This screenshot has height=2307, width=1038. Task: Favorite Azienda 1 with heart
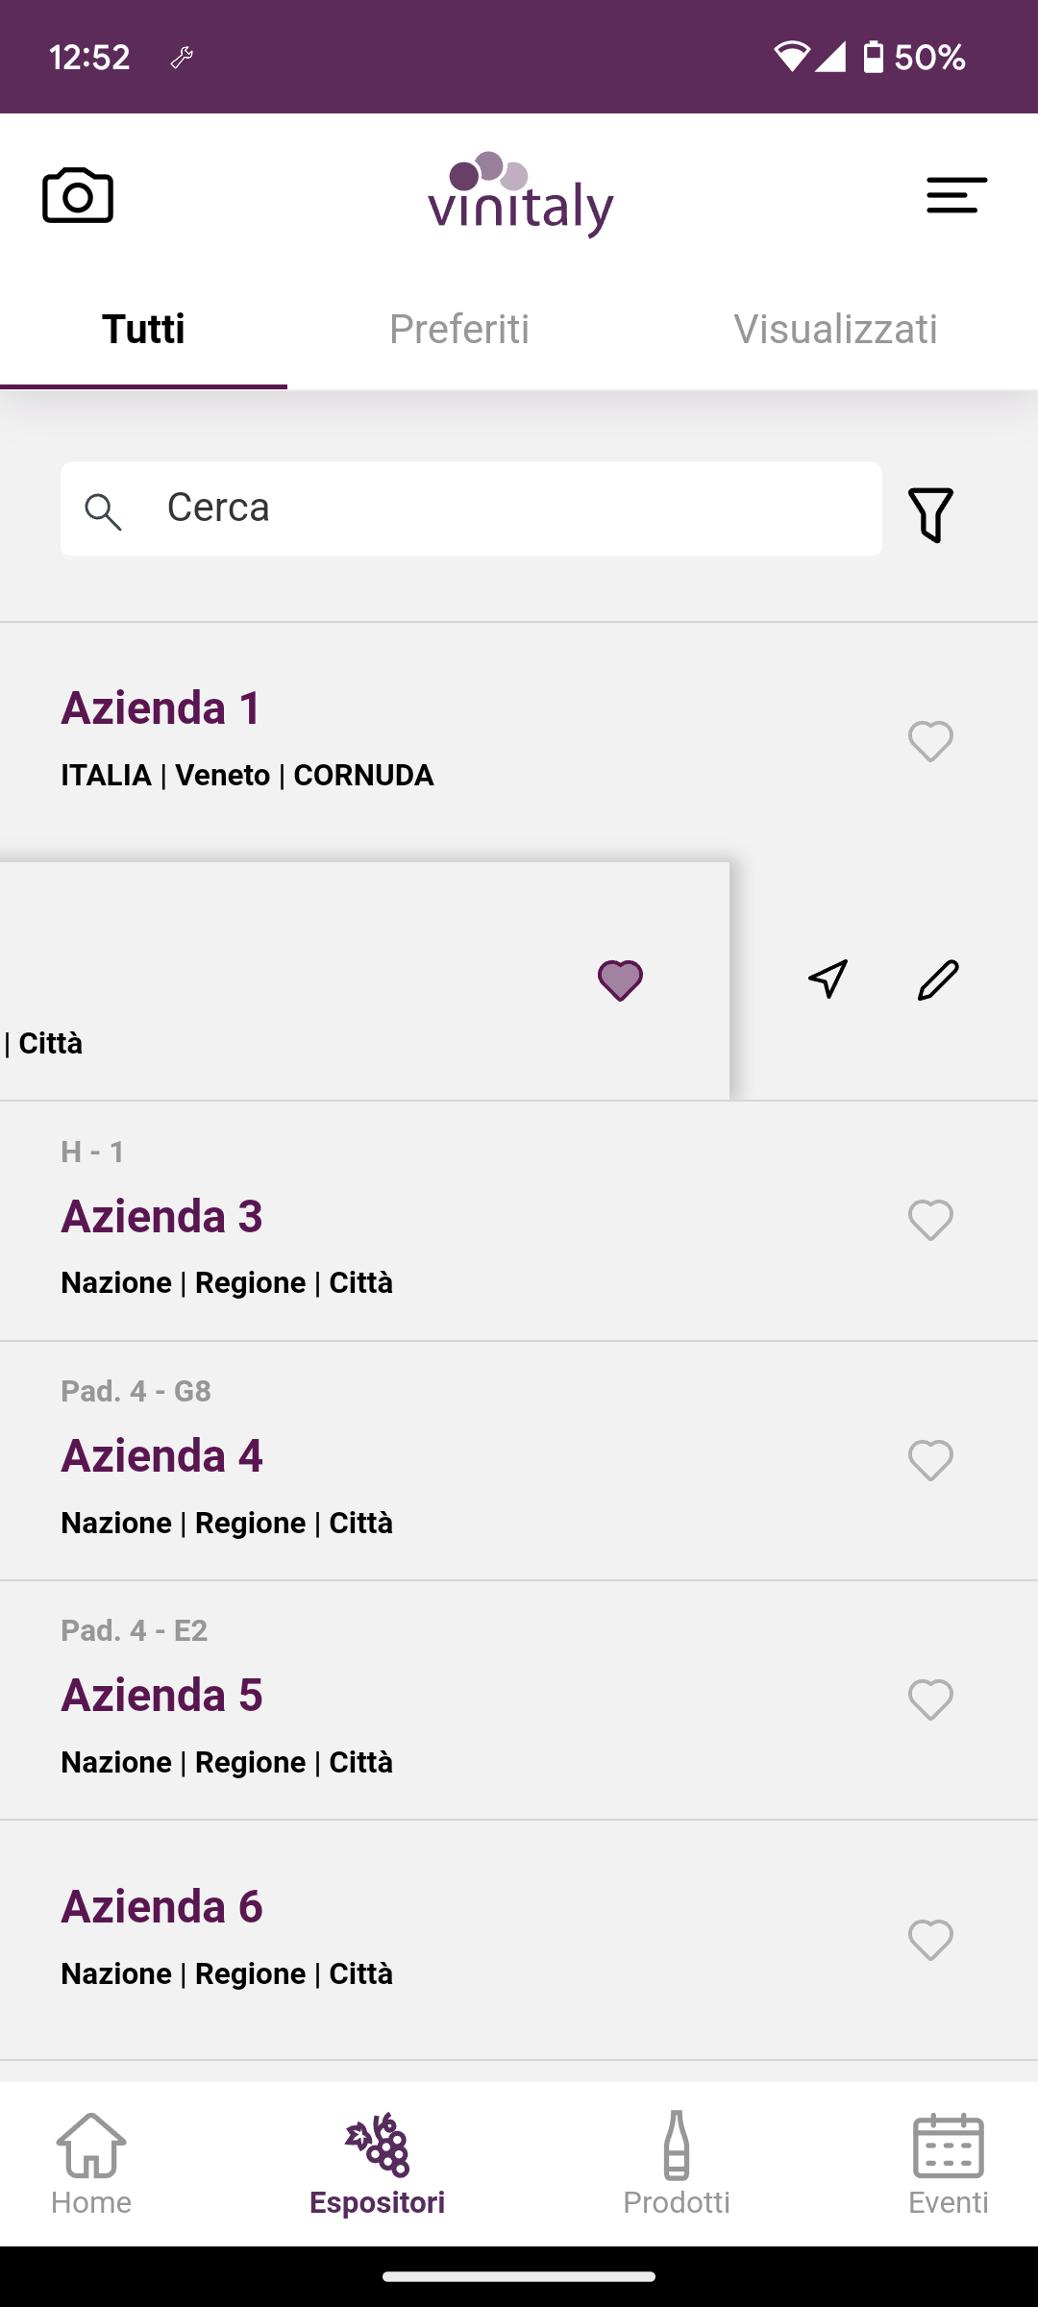tap(930, 741)
